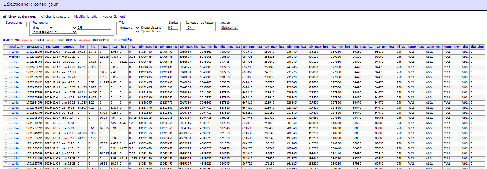Open Nouvel élément to add a row

coord(114,17)
